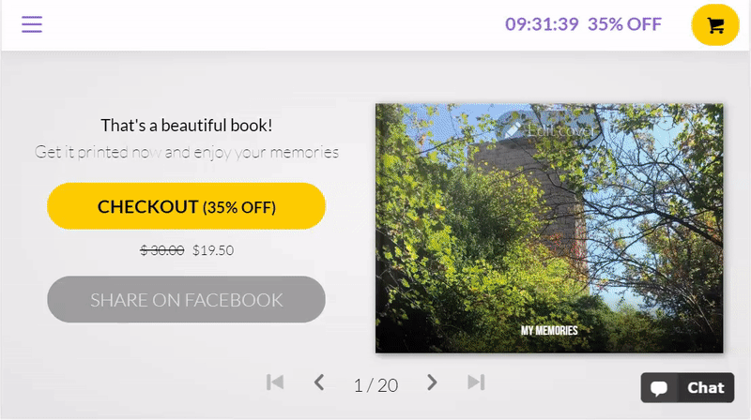Click the $19.50 discounted price
Image resolution: width=751 pixels, height=420 pixels.
[x=213, y=250]
